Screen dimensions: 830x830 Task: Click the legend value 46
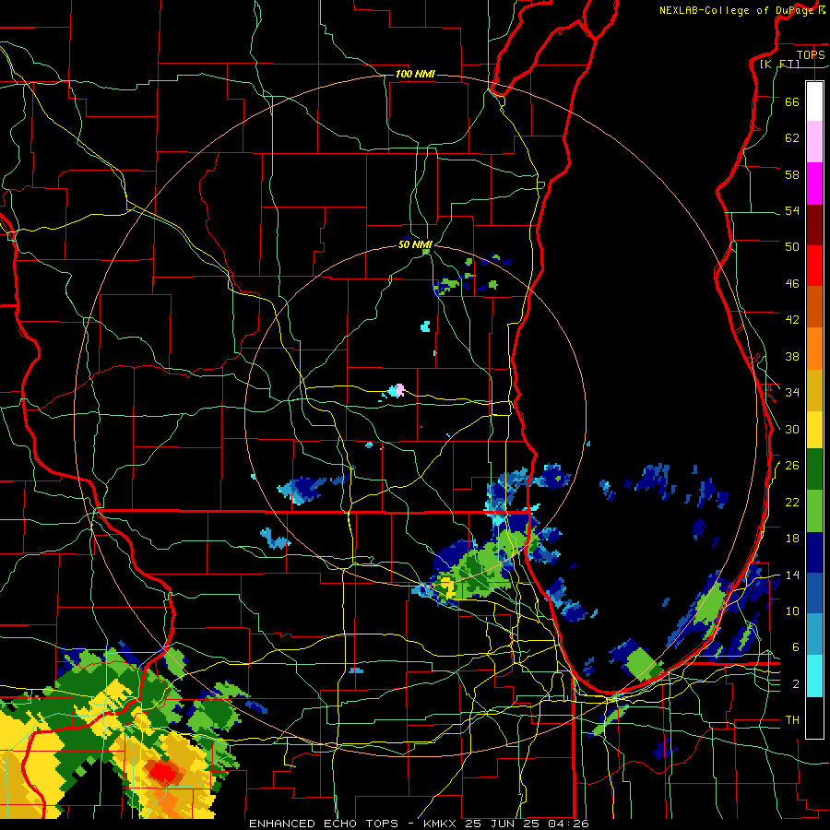click(x=792, y=284)
